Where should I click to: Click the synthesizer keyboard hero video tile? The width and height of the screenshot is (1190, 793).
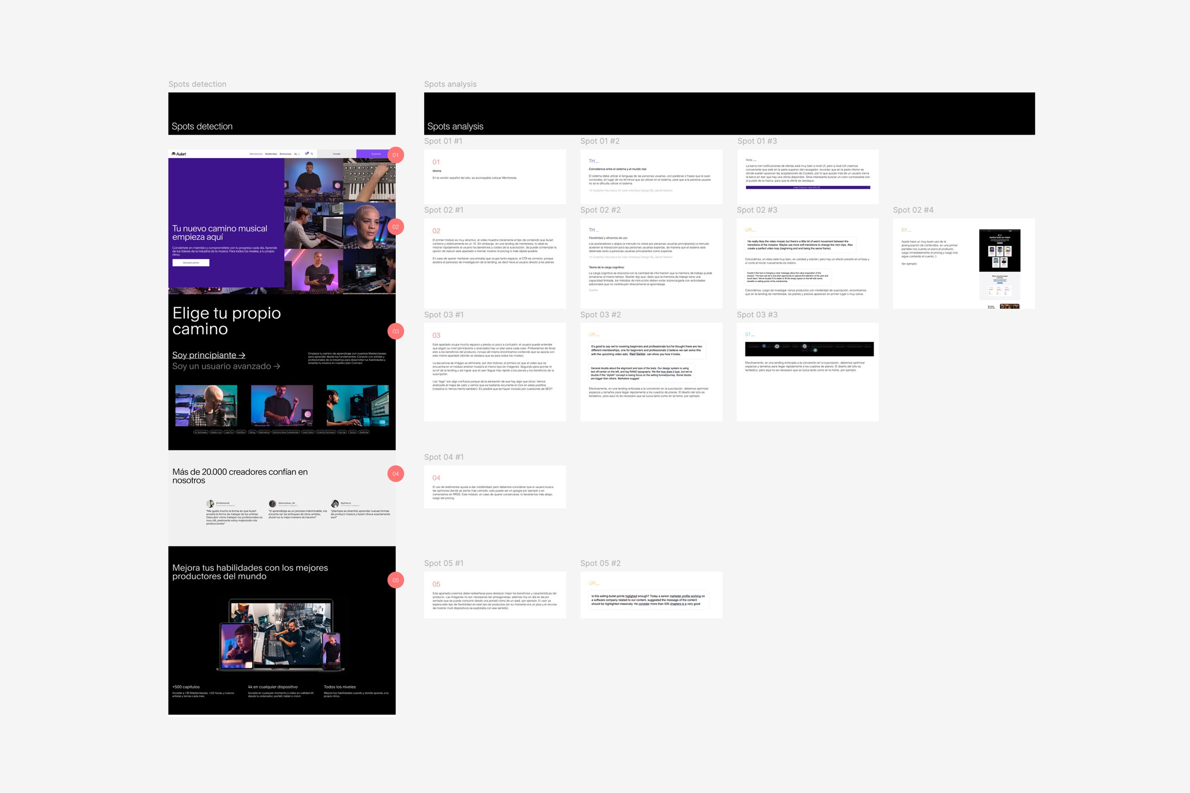369,180
